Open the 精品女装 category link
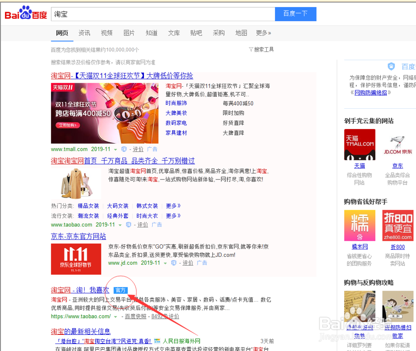Viewport: 416px width, 351px height. pos(88,206)
